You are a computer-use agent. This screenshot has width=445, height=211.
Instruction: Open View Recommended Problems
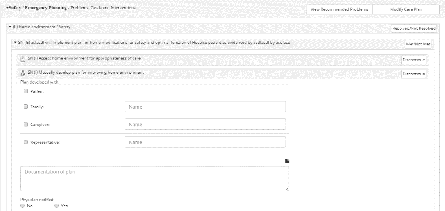tap(339, 9)
